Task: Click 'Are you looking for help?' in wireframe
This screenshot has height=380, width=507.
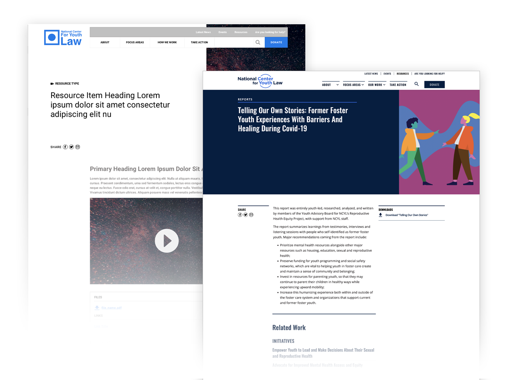Action: coord(270,32)
